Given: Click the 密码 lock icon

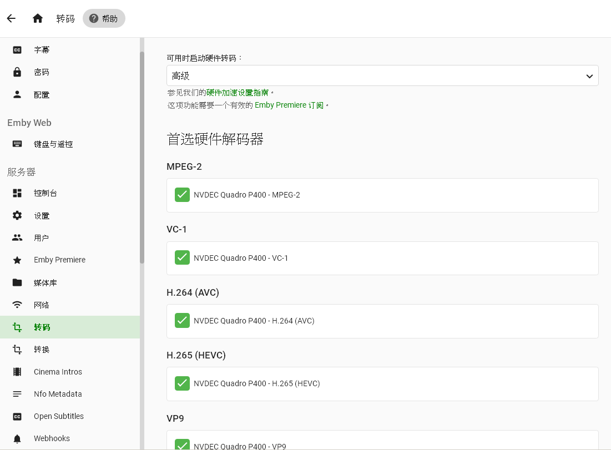Looking at the screenshot, I should click(x=17, y=72).
